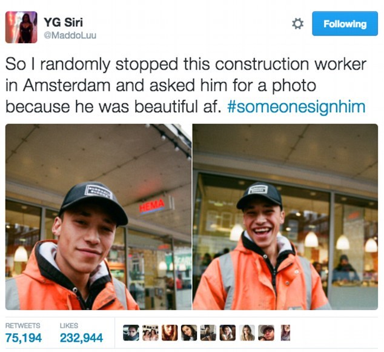Image resolution: width=384 pixels, height=352 pixels.
Task: Click the YG Siri display name
Action: tap(63, 22)
